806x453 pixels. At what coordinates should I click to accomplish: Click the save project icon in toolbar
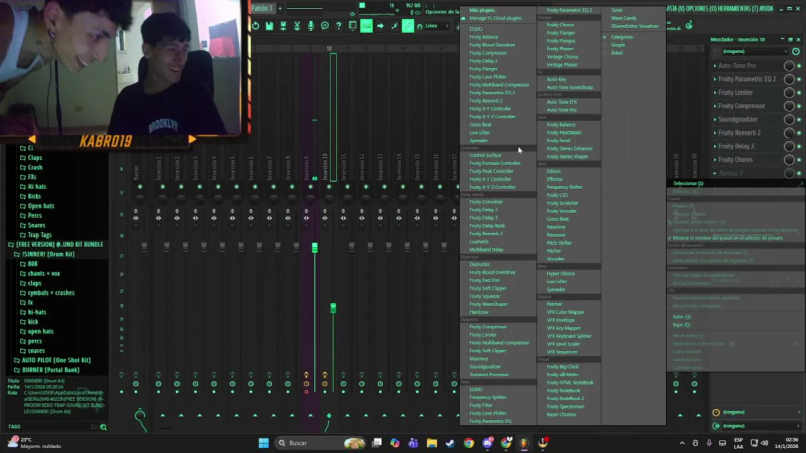tap(269, 26)
